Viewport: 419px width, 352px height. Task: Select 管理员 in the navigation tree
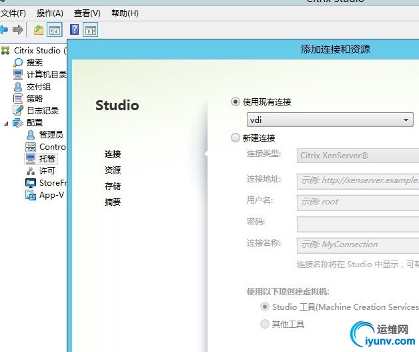point(51,134)
